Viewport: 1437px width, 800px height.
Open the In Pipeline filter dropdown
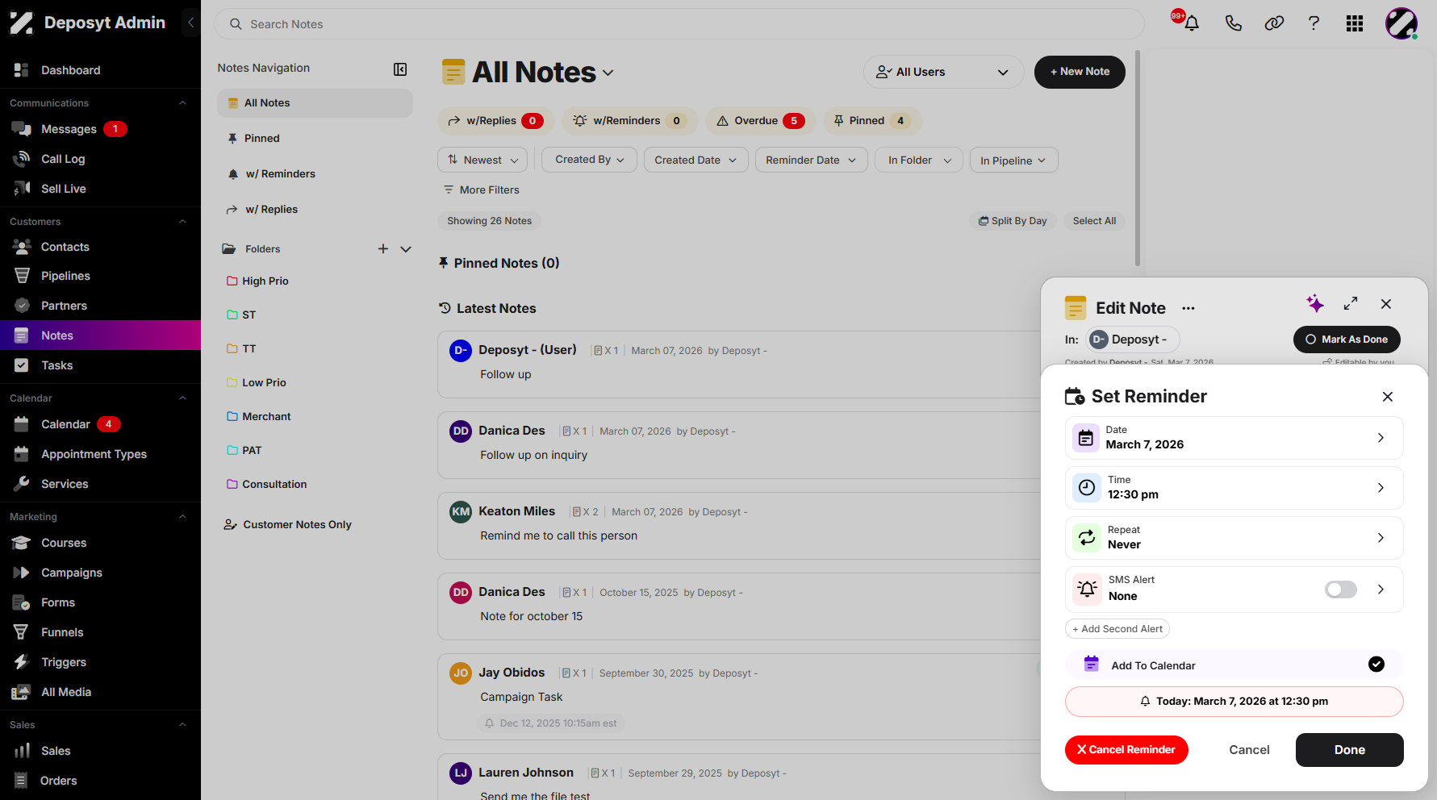1013,160
